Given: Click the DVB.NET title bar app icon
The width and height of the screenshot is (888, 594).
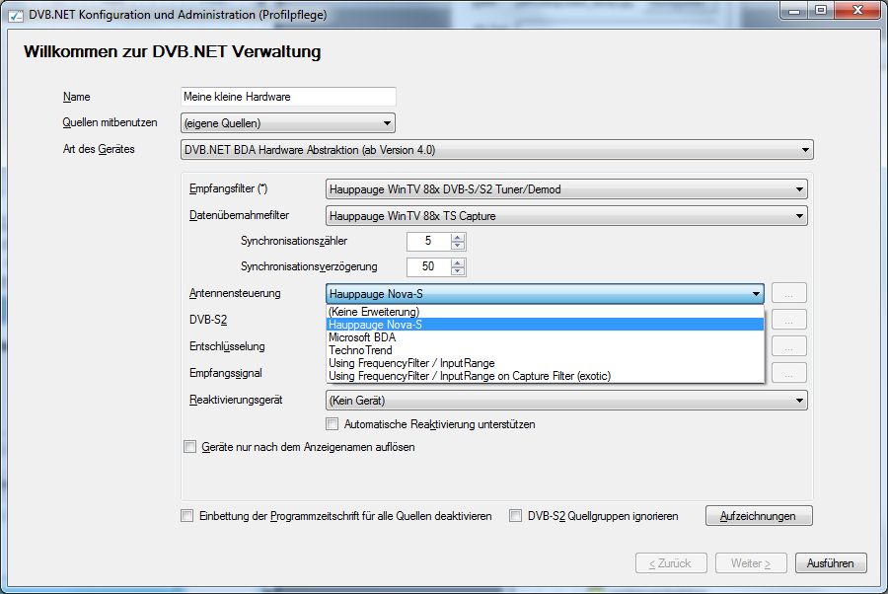Looking at the screenshot, I should coord(16,13).
